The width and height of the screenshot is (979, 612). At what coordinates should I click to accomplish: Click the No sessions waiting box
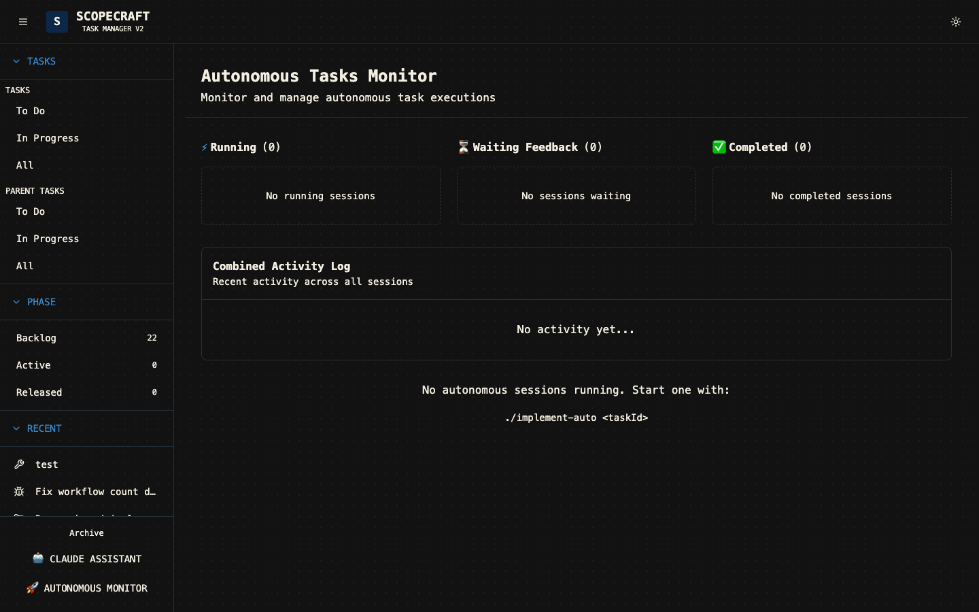577,196
